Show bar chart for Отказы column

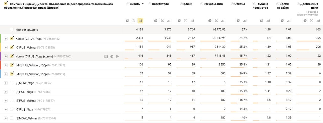click(245, 21)
